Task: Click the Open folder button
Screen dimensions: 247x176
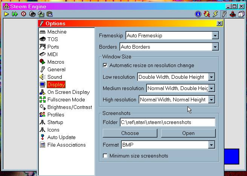Action: [188, 133]
